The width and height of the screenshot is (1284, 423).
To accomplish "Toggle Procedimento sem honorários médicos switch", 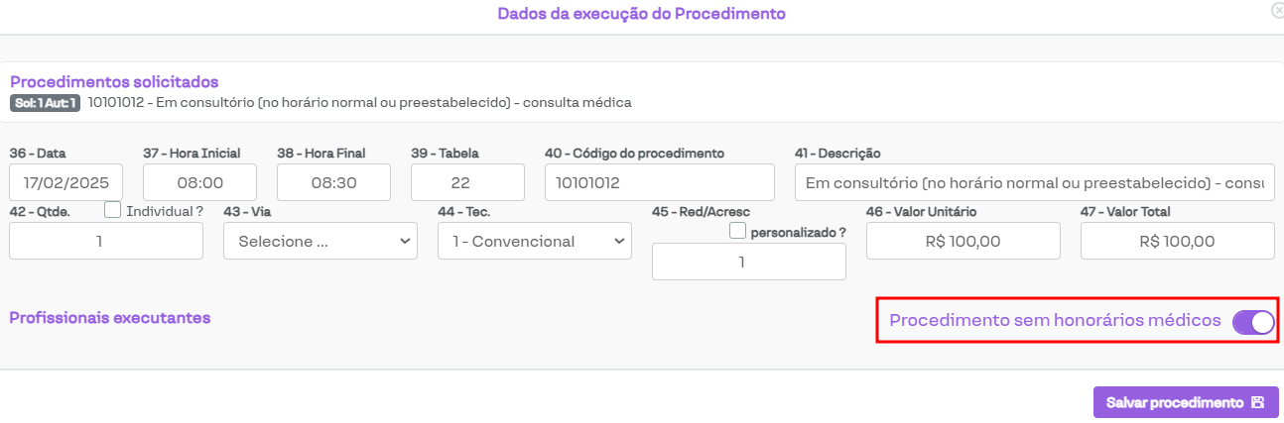I will (x=1252, y=322).
